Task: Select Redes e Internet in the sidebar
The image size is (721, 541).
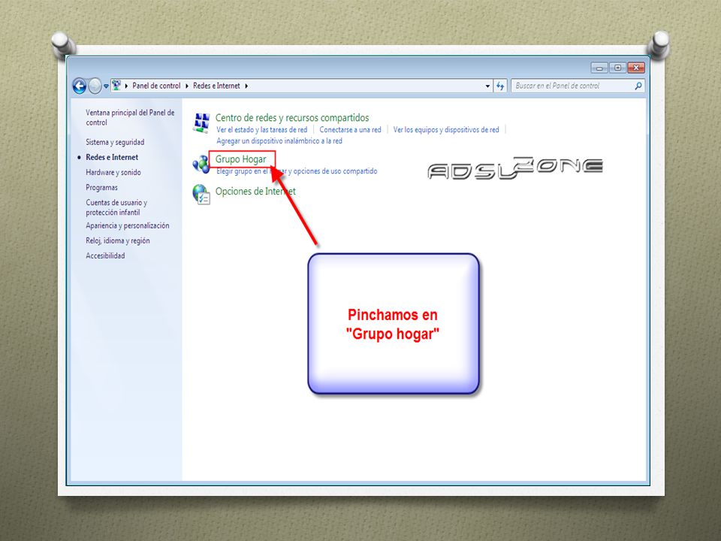Action: click(x=112, y=157)
